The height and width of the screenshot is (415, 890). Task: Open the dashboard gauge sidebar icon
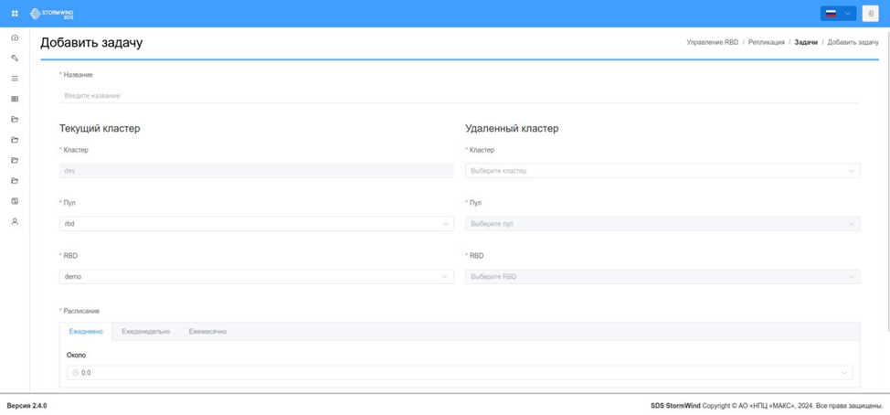15,37
